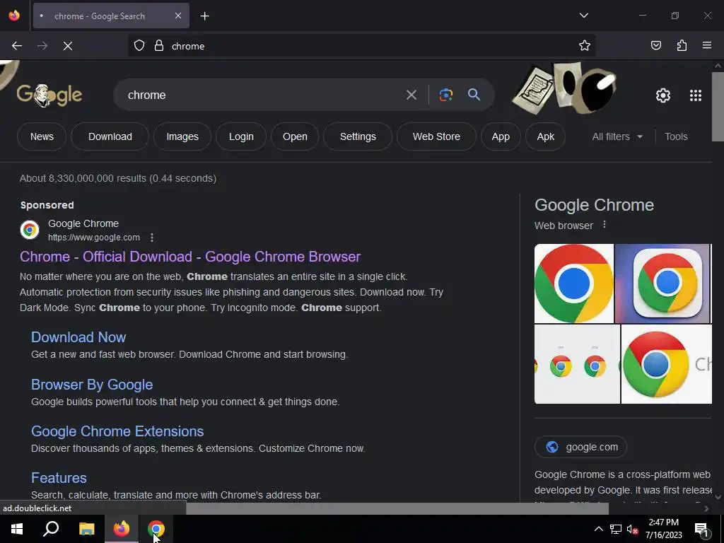Select the Open filter chip
This screenshot has width=724, height=543.
295,136
